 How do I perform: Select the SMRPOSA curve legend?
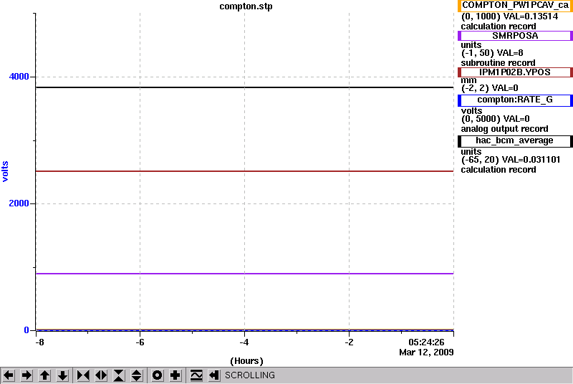pyautogui.click(x=515, y=36)
